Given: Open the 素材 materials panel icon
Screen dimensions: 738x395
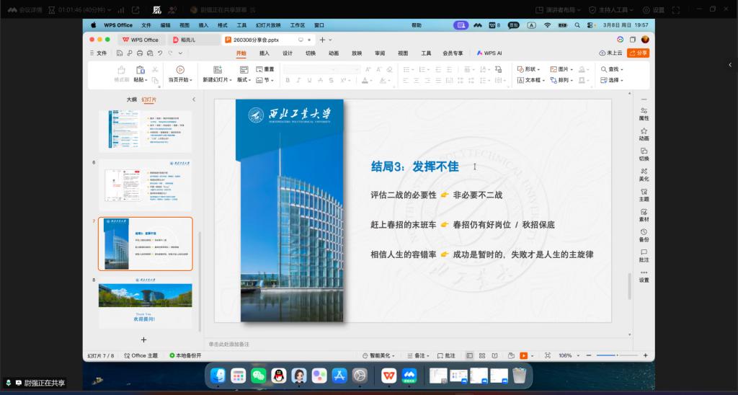Looking at the screenshot, I should (x=644, y=214).
